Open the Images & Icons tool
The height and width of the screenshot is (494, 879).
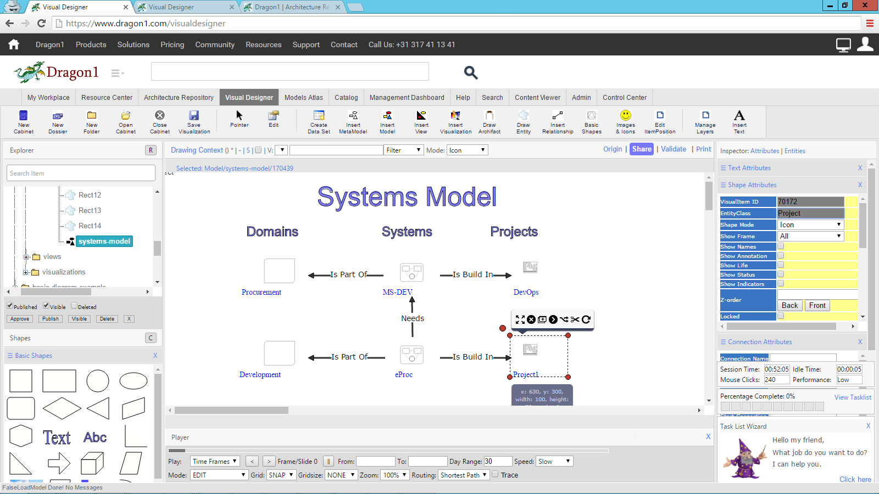click(625, 121)
